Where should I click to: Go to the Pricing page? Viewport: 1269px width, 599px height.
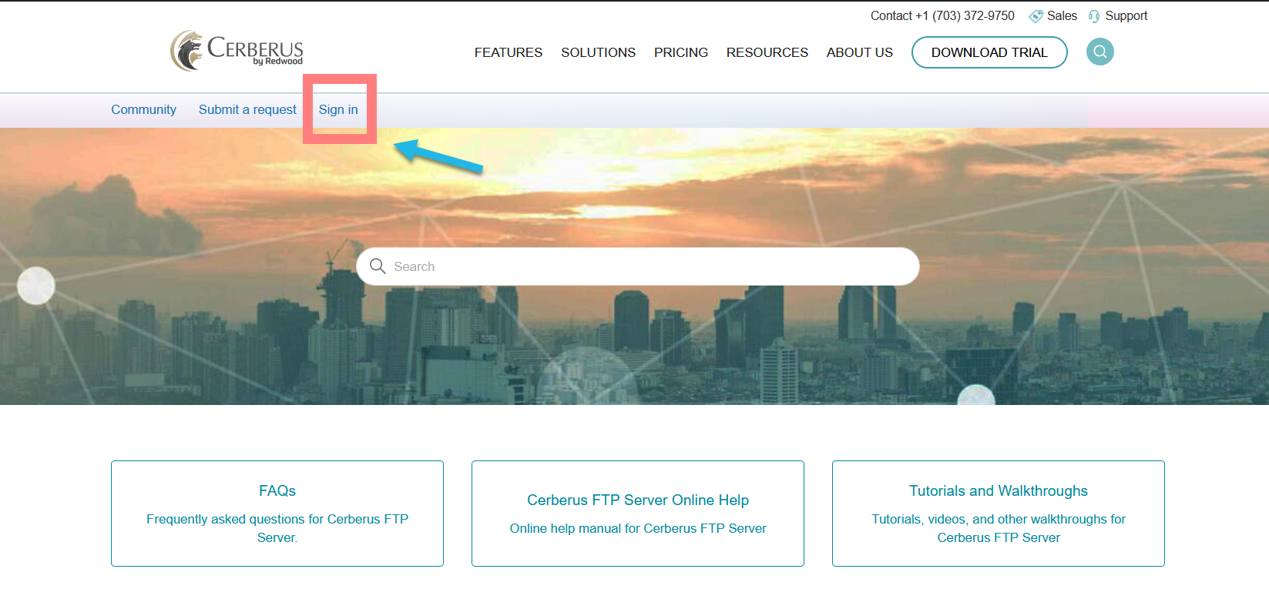(x=681, y=52)
